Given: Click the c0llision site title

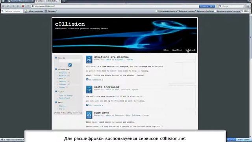Looking at the screenshot, I should point(70,24).
